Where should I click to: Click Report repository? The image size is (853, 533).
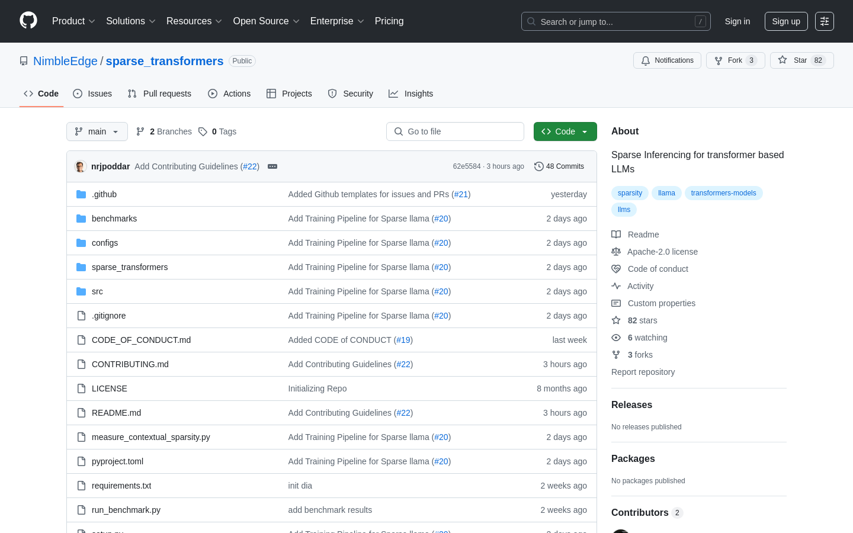coord(643,372)
